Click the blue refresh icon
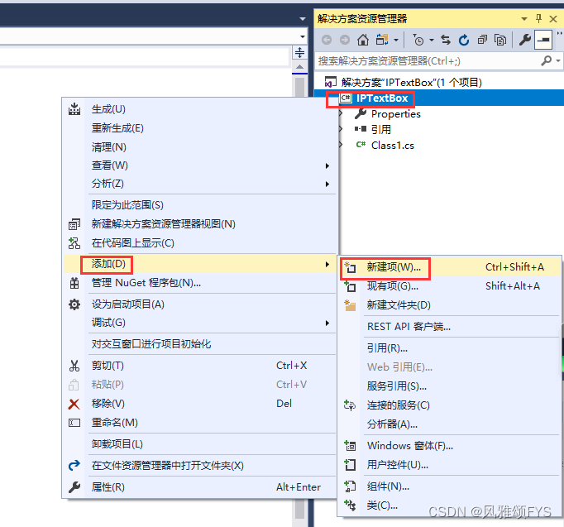Image resolution: width=564 pixels, height=527 pixels. pos(464,40)
